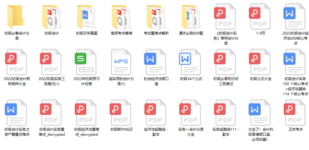Viewport: 309px width, 150px height.
Task: Click the file name 实务起跑线111 - 副本
Action: click(226, 132)
